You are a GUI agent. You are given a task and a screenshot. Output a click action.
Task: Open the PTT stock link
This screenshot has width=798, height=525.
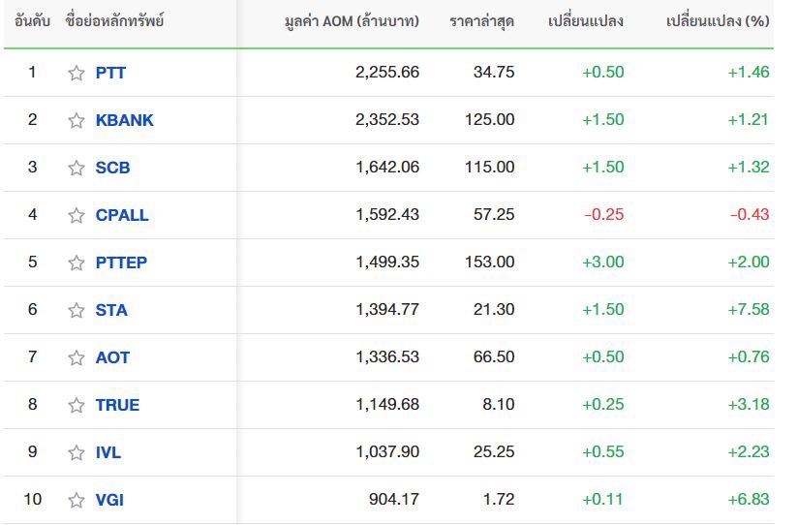tap(110, 73)
